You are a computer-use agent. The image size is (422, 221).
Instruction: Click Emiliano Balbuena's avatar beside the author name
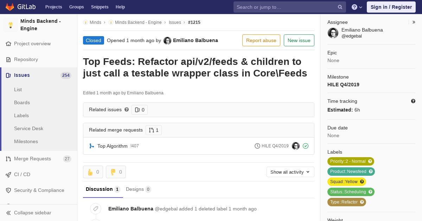click(167, 41)
